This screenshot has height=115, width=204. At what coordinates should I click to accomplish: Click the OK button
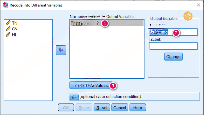pos(66,108)
